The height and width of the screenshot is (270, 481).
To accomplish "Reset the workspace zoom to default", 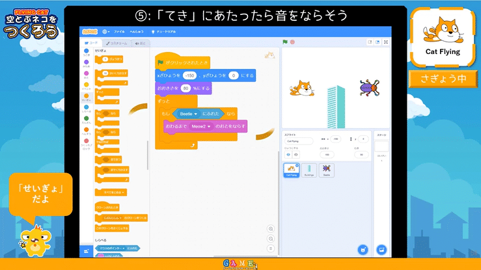I will pyautogui.click(x=271, y=249).
